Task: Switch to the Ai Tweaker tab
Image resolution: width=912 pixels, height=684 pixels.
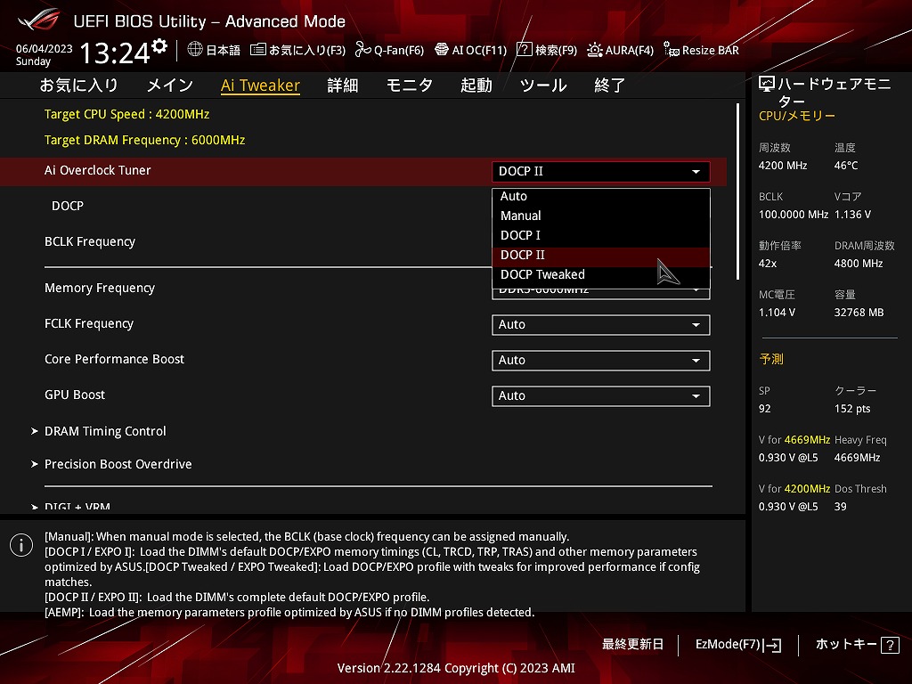Action: coord(260,85)
